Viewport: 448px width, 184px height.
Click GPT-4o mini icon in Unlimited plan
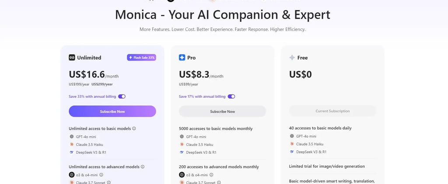click(71, 137)
